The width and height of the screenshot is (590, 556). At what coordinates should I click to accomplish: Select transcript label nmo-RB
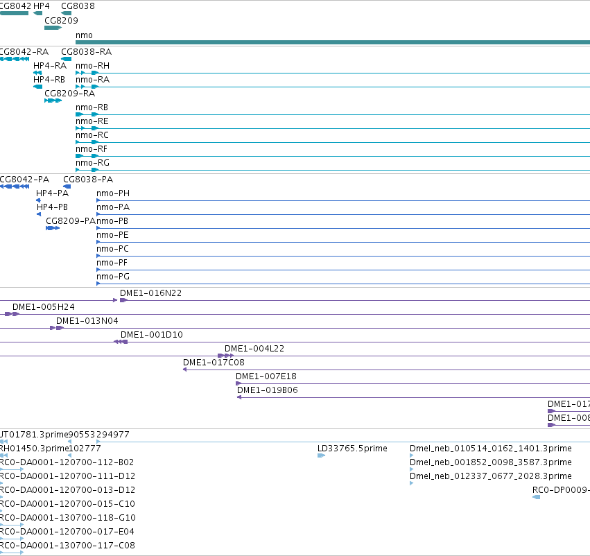(x=92, y=107)
